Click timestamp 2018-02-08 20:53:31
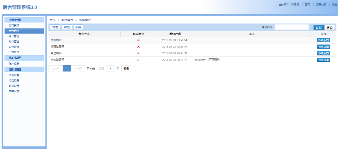This screenshot has width=338, height=149. pyautogui.click(x=175, y=53)
